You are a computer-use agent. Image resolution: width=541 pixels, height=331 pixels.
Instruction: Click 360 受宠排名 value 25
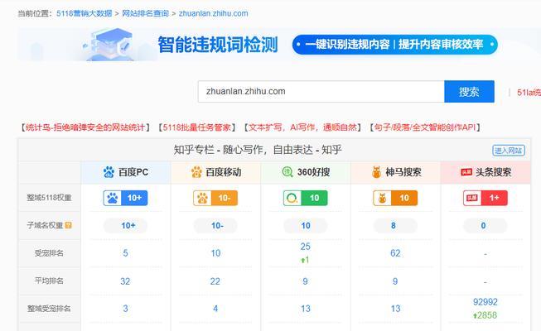pyautogui.click(x=306, y=247)
